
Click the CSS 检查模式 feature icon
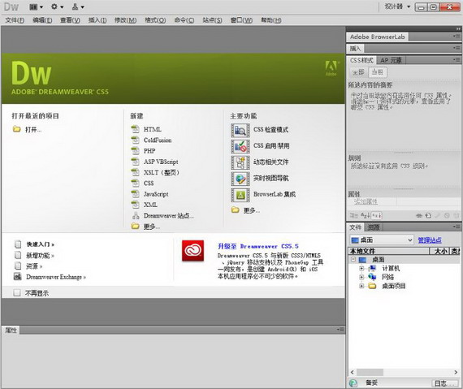click(240, 131)
